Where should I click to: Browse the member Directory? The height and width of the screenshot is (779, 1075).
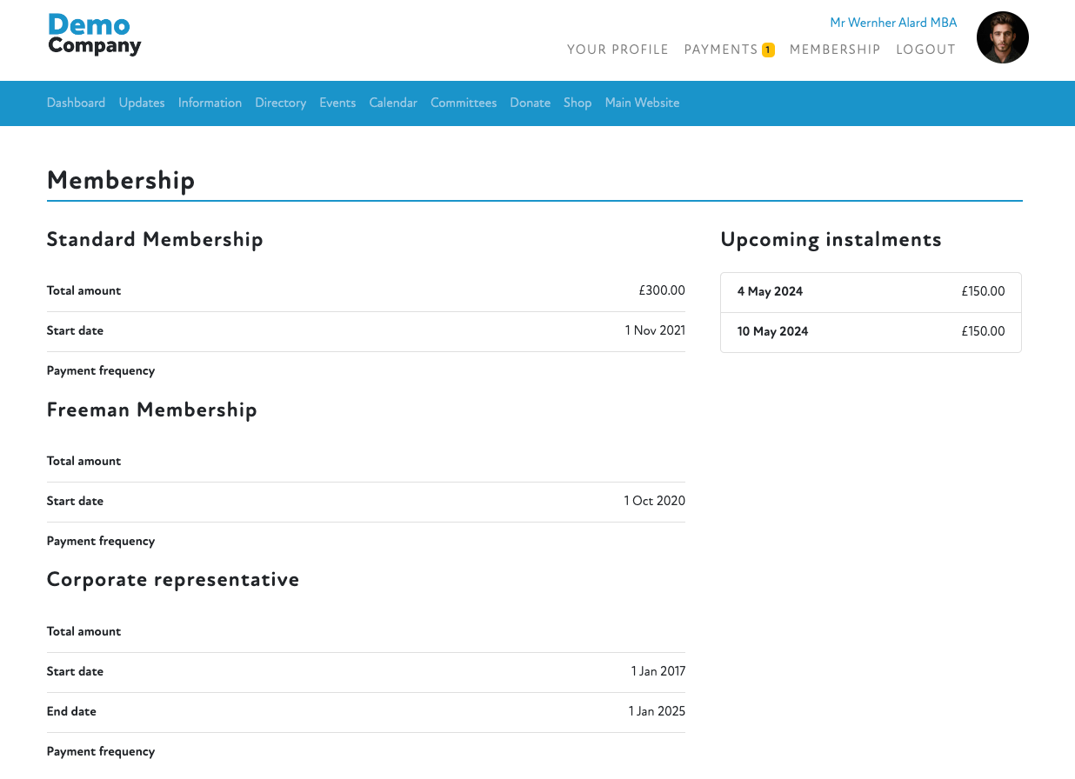[280, 103]
